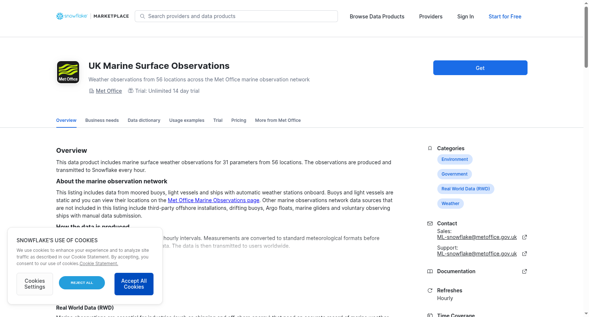Viewport: 589px width, 317px height.
Task: Open Support email external link icon
Action: (525, 254)
